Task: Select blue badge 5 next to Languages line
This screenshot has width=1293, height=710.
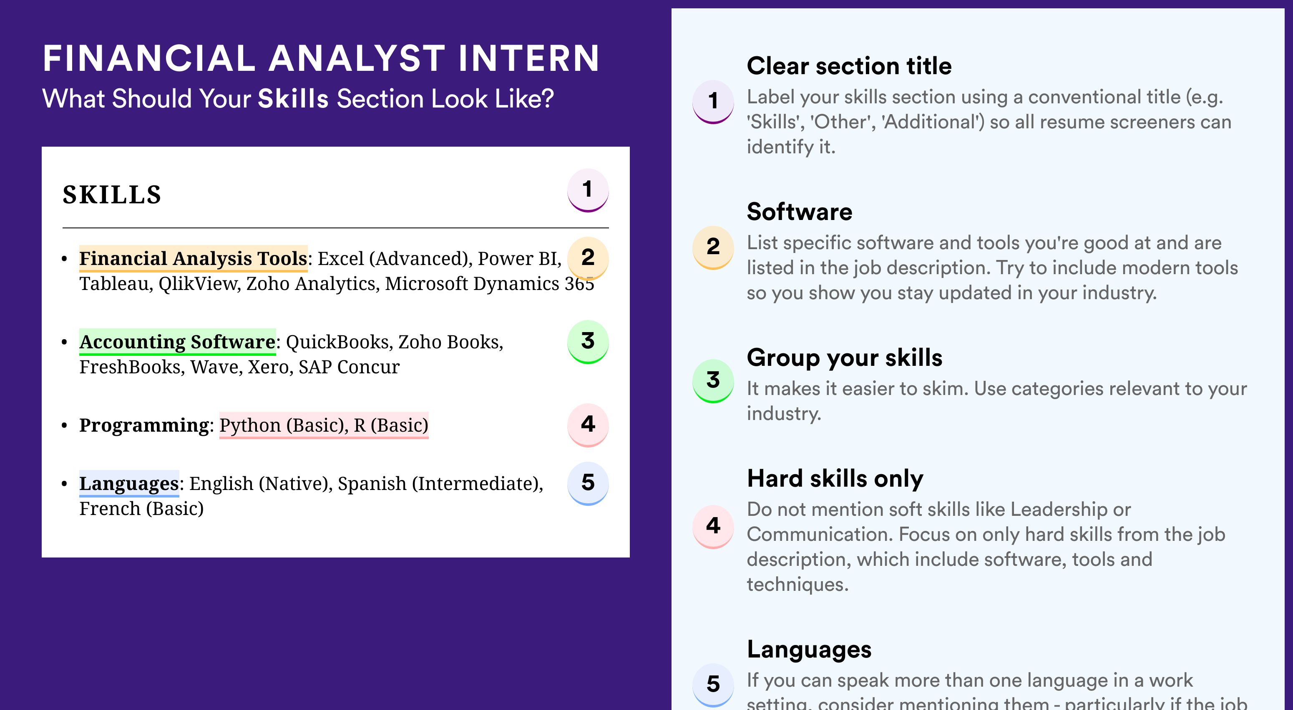Action: point(588,483)
